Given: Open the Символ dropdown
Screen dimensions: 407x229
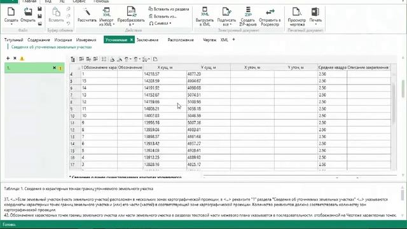Looking at the screenshot, I should (x=160, y=24).
